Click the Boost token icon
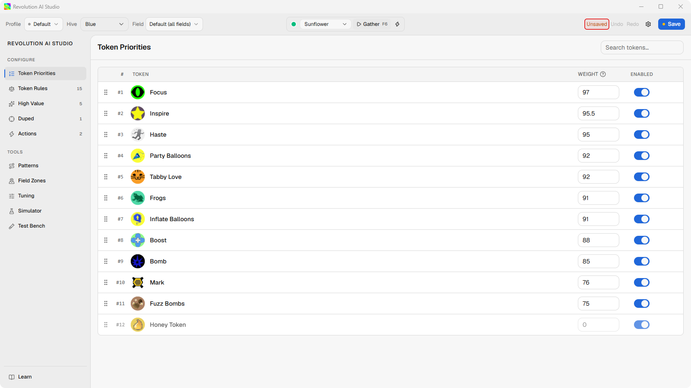This screenshot has height=388, width=691. tap(138, 240)
